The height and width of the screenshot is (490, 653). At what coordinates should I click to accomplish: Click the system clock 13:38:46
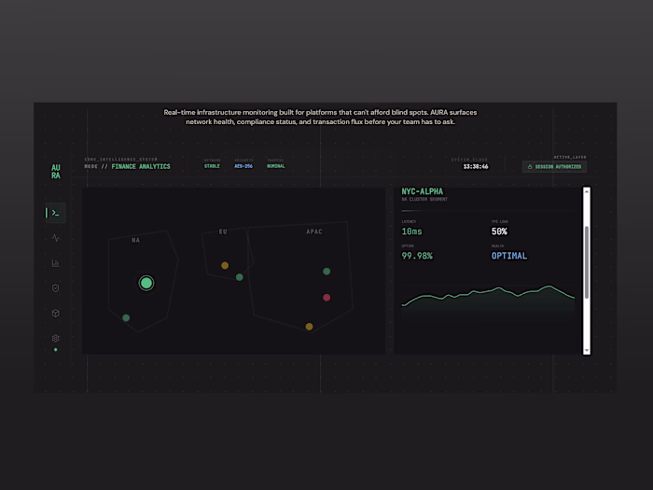click(476, 167)
